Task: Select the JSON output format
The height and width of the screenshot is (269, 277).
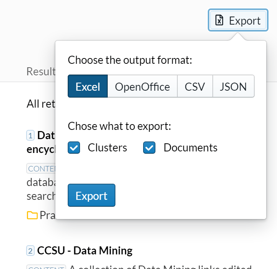Action: (234, 86)
